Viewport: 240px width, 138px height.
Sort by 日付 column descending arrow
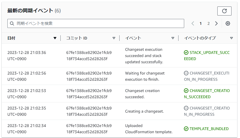55,38
